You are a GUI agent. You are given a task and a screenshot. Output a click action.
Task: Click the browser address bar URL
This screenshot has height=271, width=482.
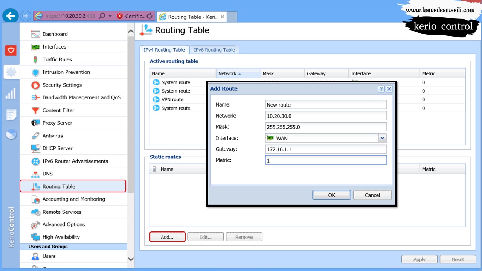(x=70, y=16)
